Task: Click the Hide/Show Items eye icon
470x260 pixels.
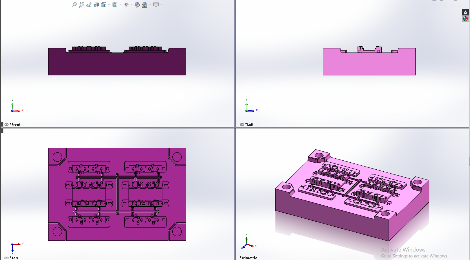Action: [x=126, y=5]
